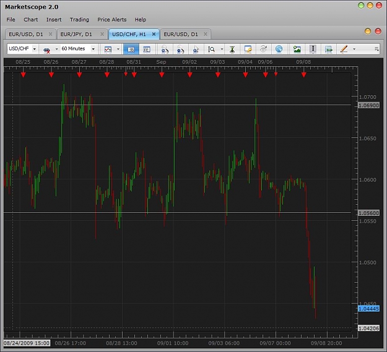This screenshot has height=352, width=387.
Task: Expand the chart type dropdown arrow
Action: 118,49
